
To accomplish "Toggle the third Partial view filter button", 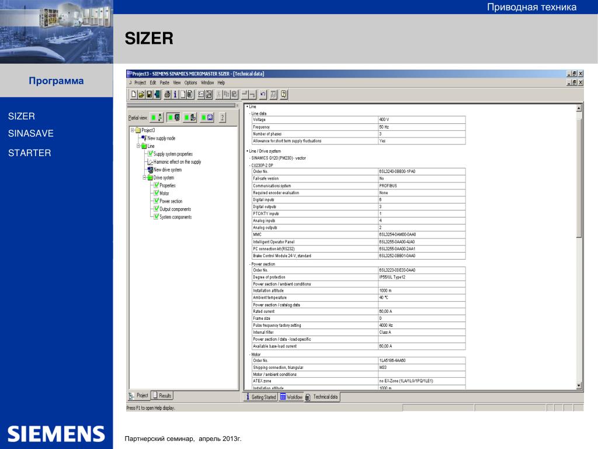I will point(190,118).
